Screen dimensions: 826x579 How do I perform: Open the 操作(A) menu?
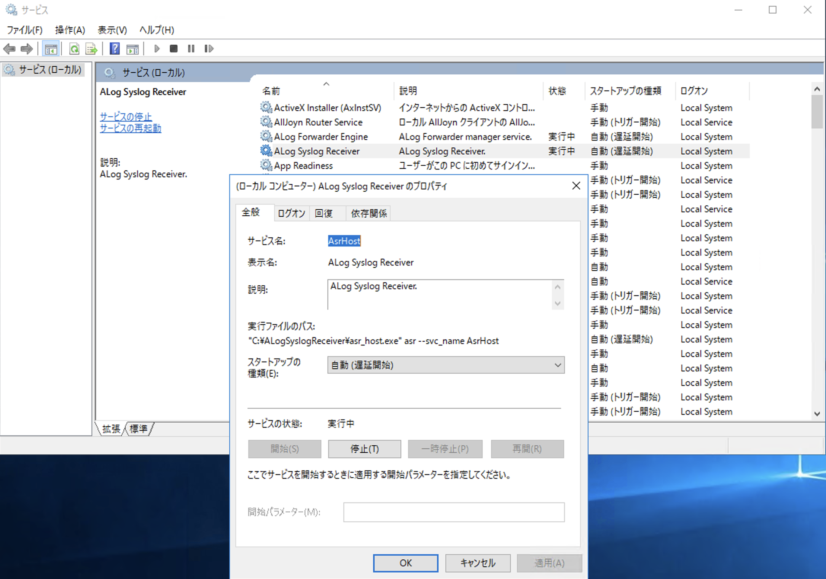(x=70, y=30)
